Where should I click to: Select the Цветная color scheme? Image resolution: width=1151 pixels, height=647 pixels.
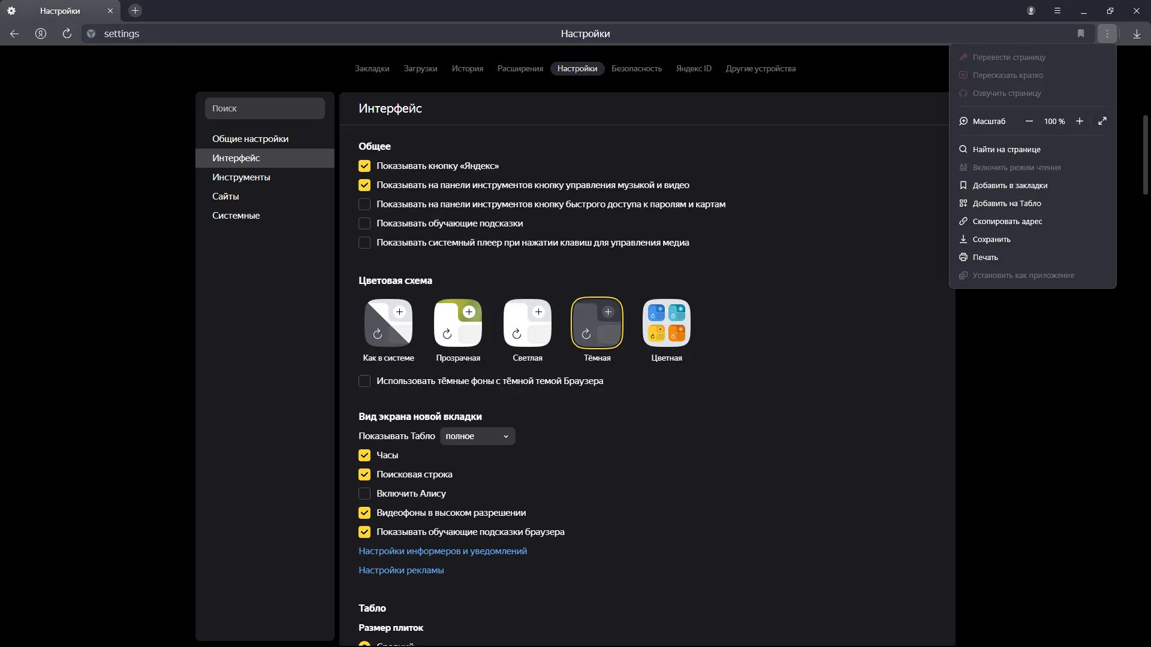(x=666, y=324)
